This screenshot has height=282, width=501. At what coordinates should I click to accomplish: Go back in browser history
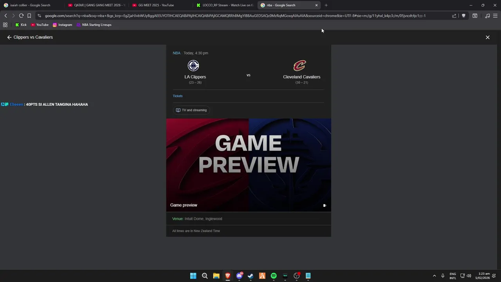coord(5,16)
